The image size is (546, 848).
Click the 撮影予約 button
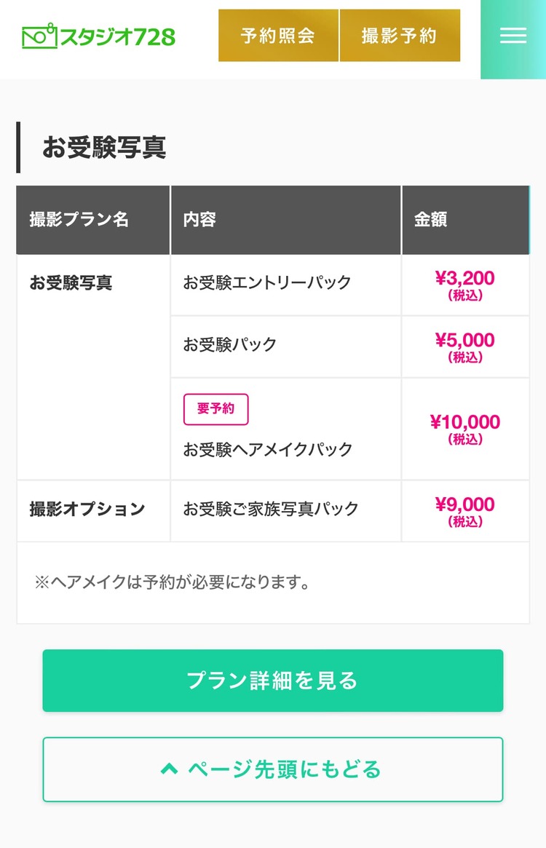coord(400,36)
